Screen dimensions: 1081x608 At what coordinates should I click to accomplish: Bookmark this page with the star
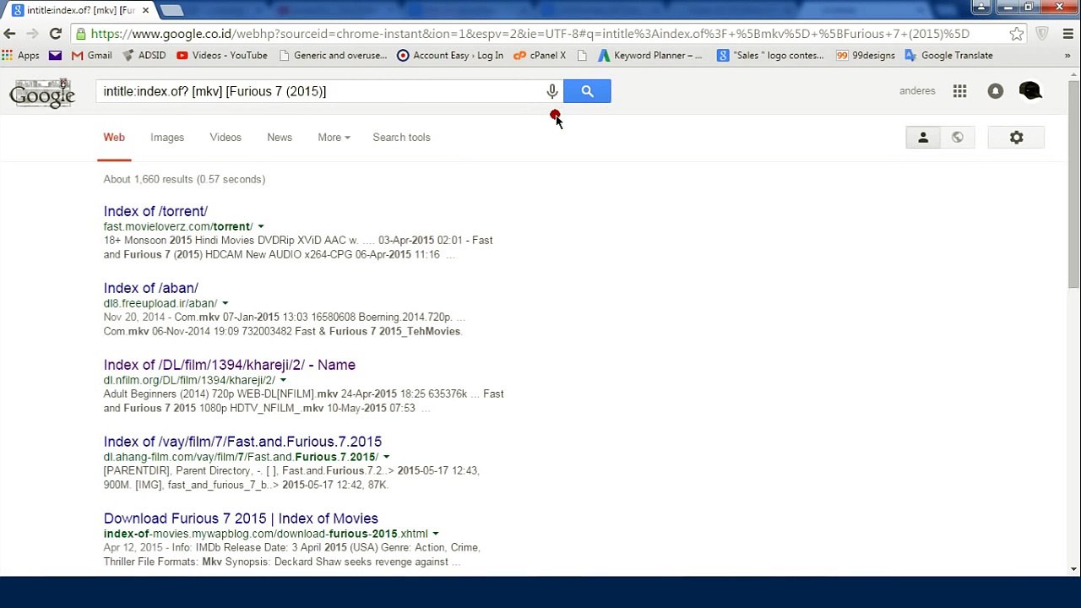tap(1017, 34)
